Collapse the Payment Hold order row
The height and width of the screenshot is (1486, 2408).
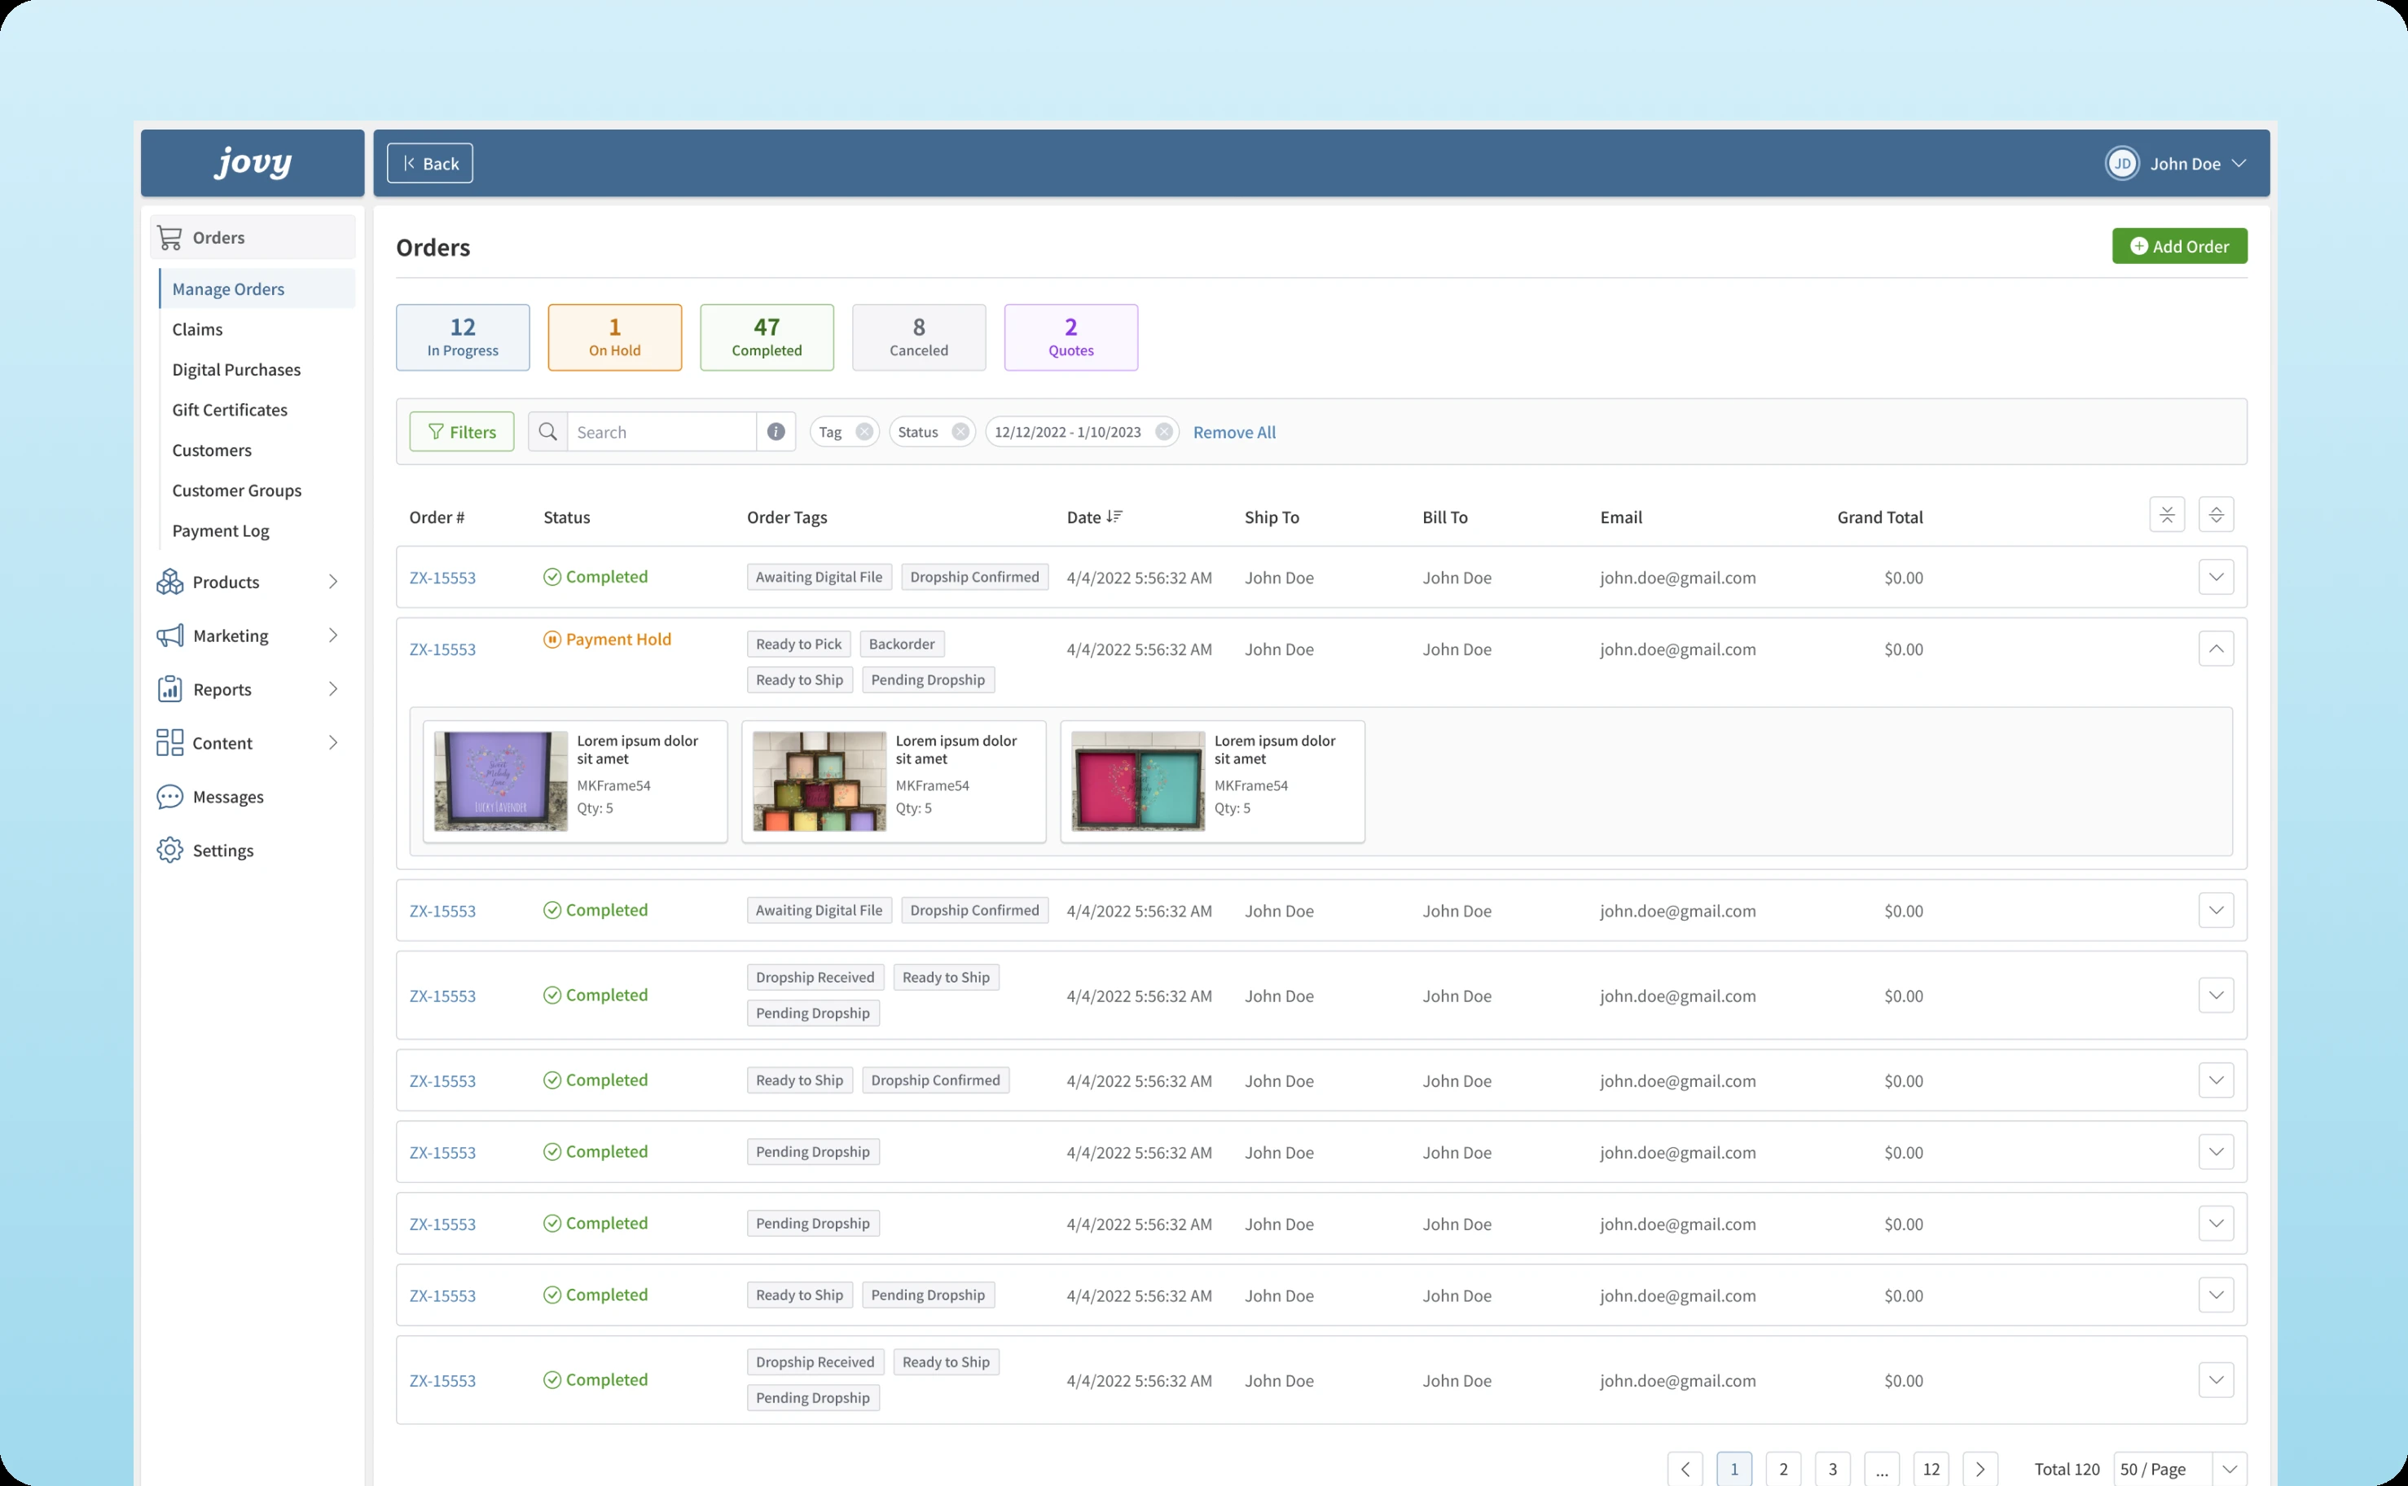[2216, 648]
